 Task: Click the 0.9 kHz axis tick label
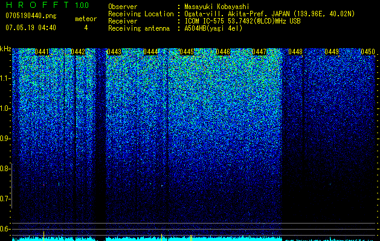[5, 139]
